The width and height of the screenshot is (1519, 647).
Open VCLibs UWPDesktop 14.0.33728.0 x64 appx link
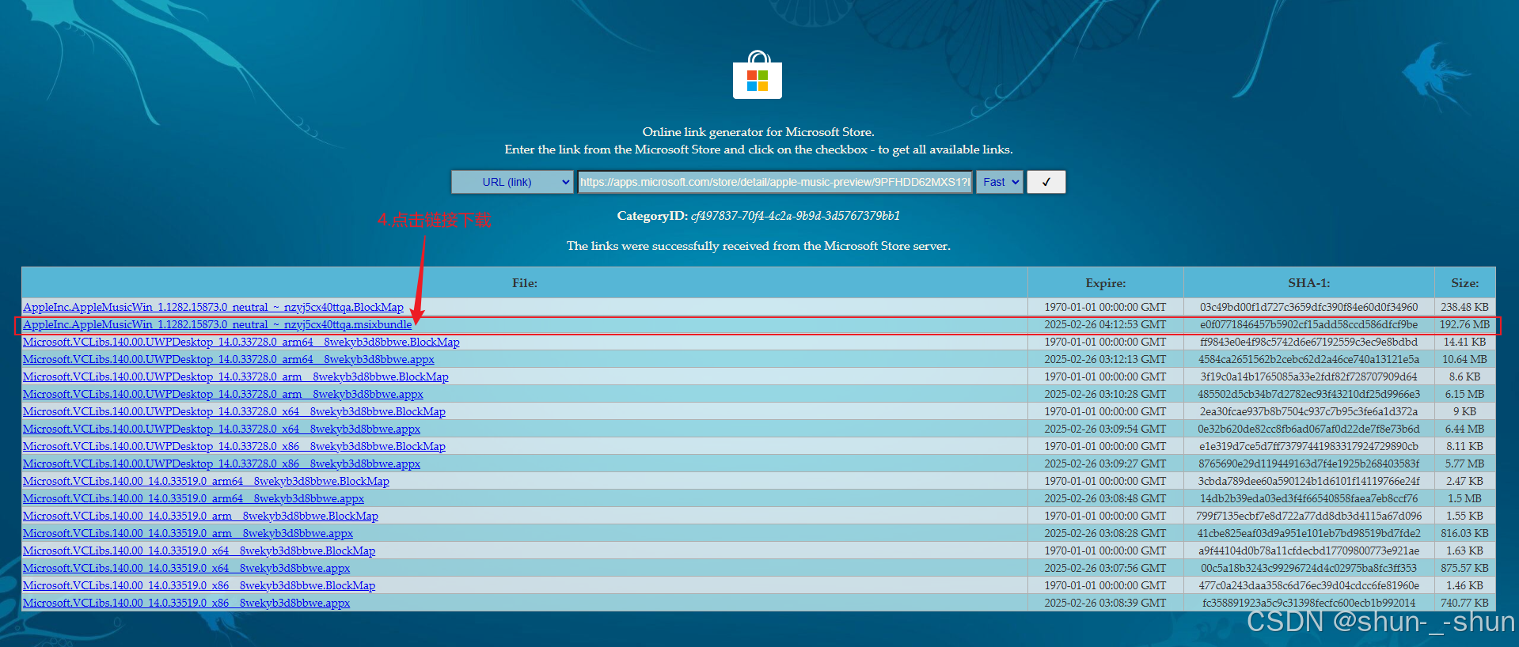click(222, 429)
